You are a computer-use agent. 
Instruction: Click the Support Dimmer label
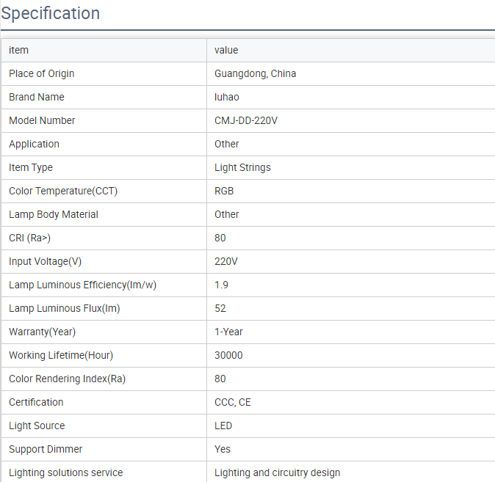click(x=46, y=449)
